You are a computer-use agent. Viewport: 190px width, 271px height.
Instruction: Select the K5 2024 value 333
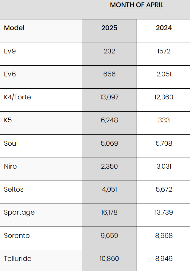[164, 120]
